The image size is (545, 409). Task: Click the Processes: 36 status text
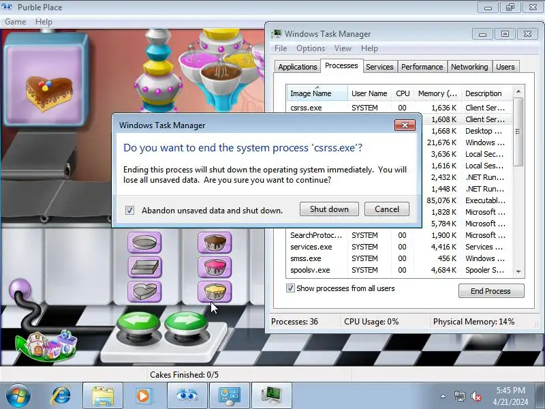point(294,322)
